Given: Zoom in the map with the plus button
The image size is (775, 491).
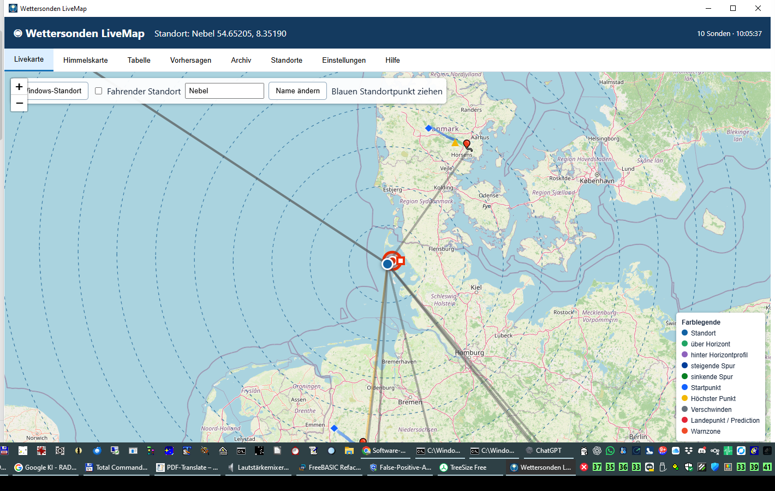Looking at the screenshot, I should 19,87.
